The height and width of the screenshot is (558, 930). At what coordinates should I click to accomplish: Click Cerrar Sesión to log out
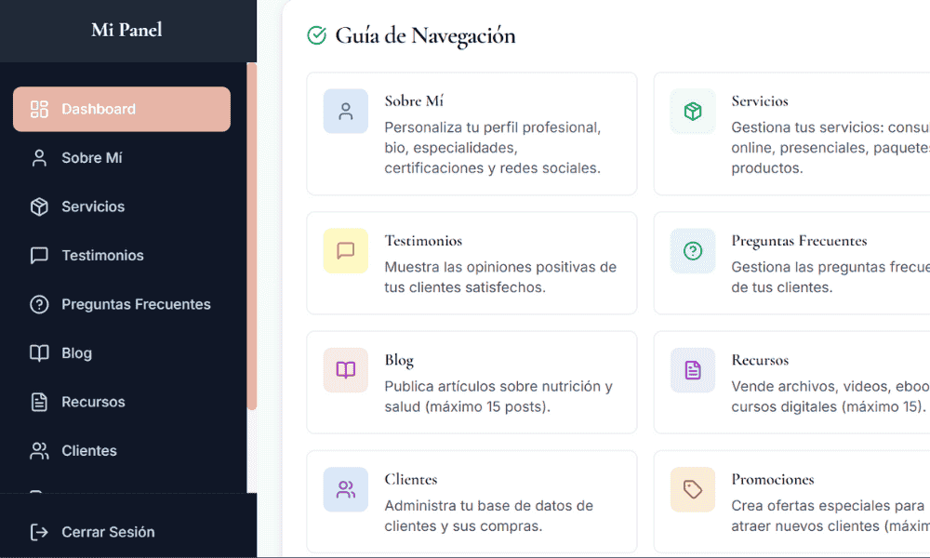click(108, 532)
